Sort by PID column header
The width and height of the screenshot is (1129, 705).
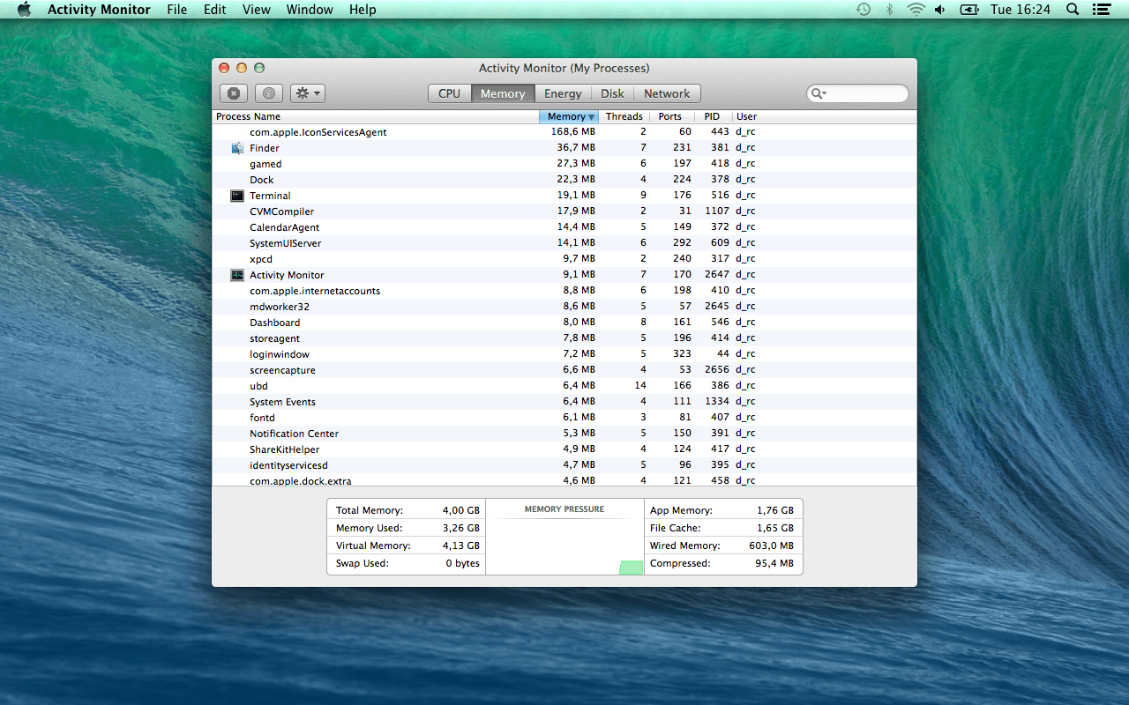[713, 116]
